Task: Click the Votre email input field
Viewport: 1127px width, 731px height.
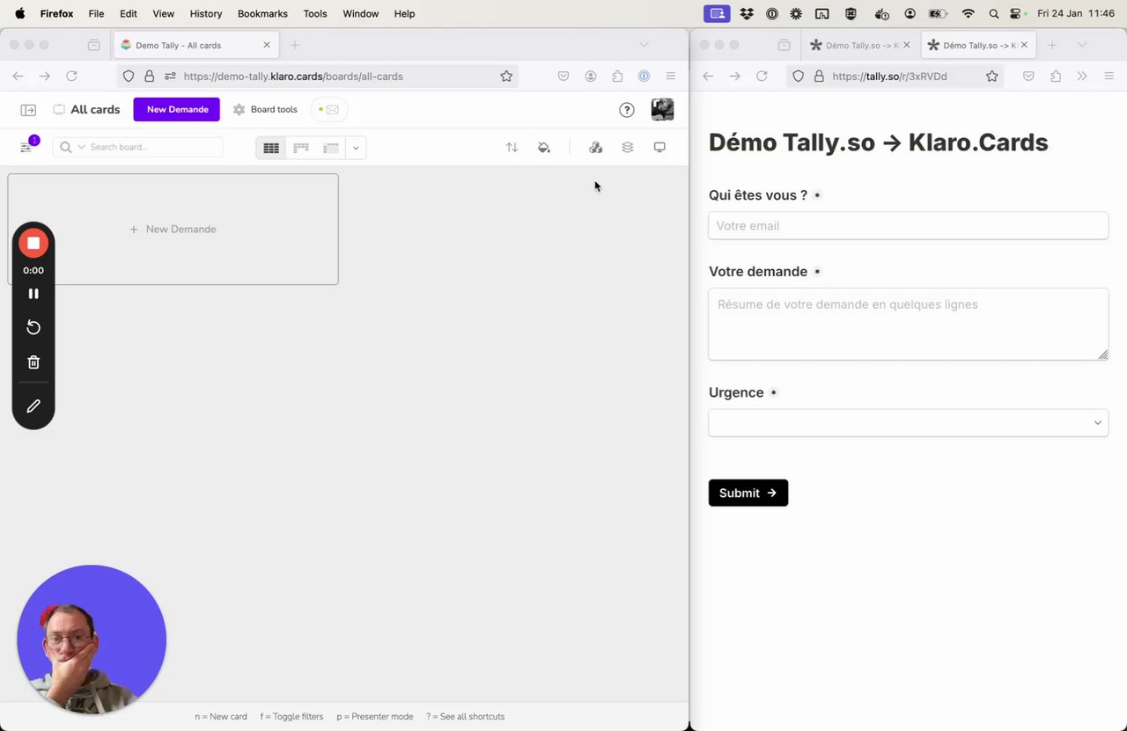Action: pyautogui.click(x=908, y=225)
